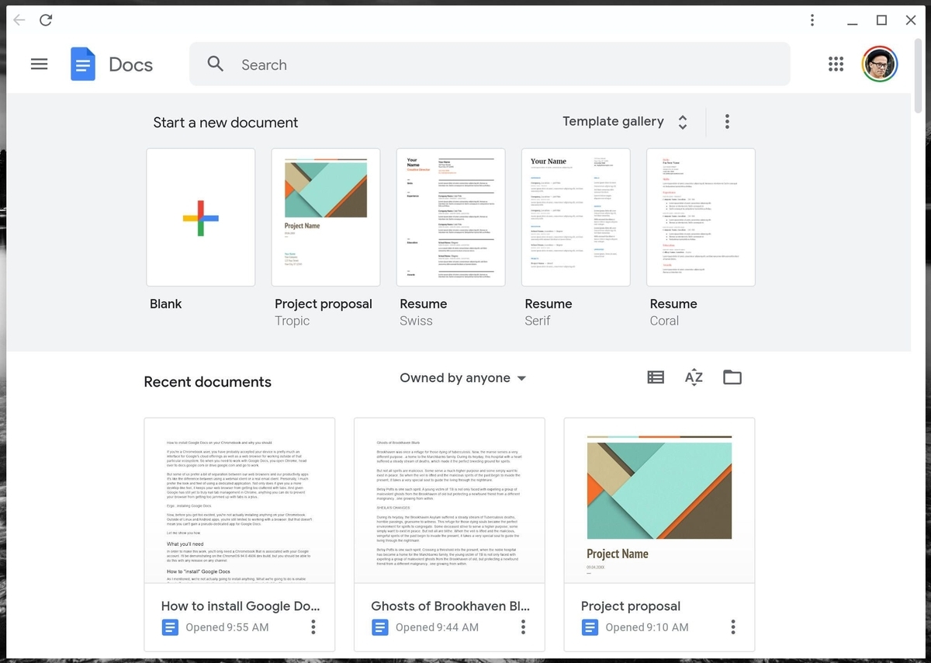Click the Docs logo icon
This screenshot has width=931, height=663.
[x=83, y=64]
